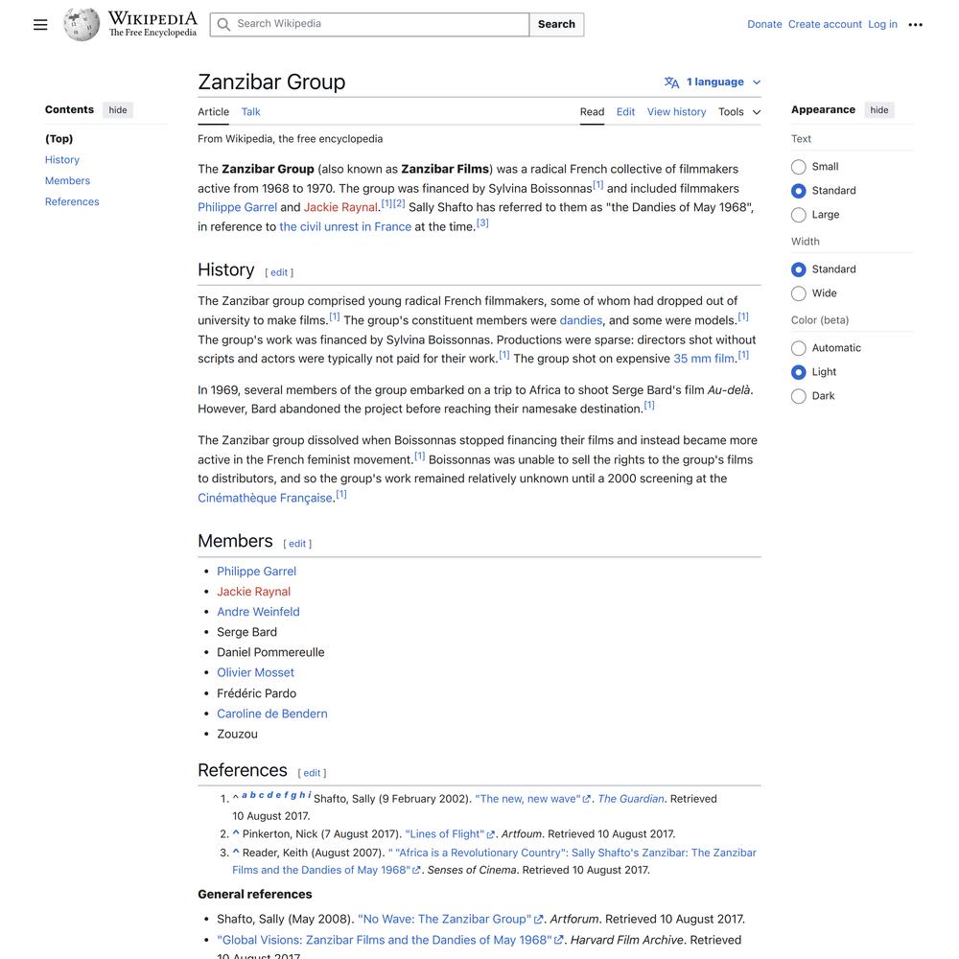The width and height of the screenshot is (959, 959).
Task: Click external link icon after "Lines of Flight"
Action: (490, 834)
